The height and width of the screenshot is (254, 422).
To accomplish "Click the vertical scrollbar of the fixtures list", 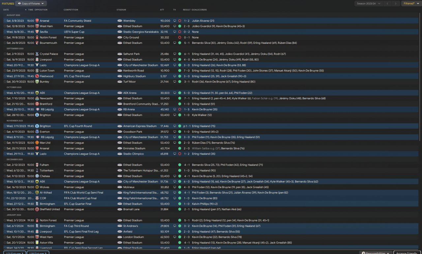I will [420, 77].
